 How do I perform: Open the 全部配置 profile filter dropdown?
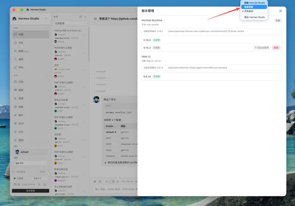[70, 23]
